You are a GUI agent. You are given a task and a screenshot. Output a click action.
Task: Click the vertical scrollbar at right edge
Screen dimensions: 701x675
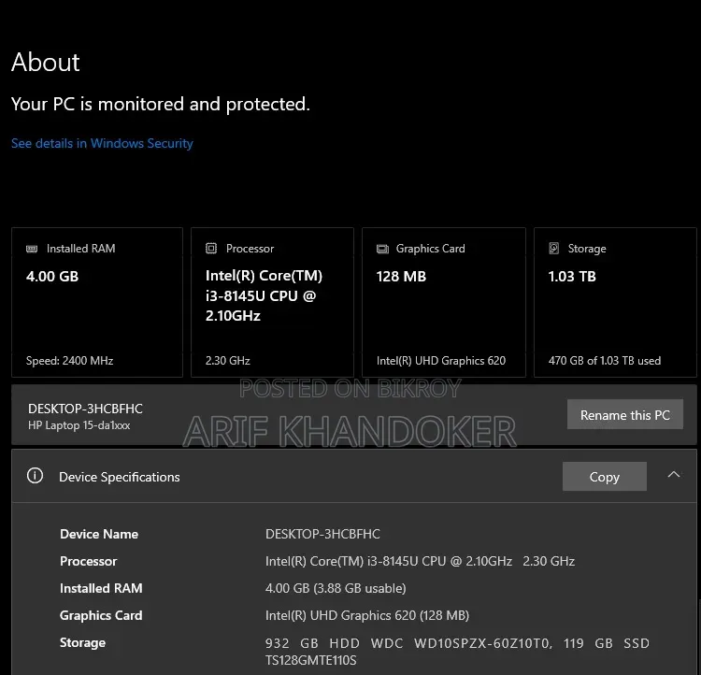click(x=699, y=638)
